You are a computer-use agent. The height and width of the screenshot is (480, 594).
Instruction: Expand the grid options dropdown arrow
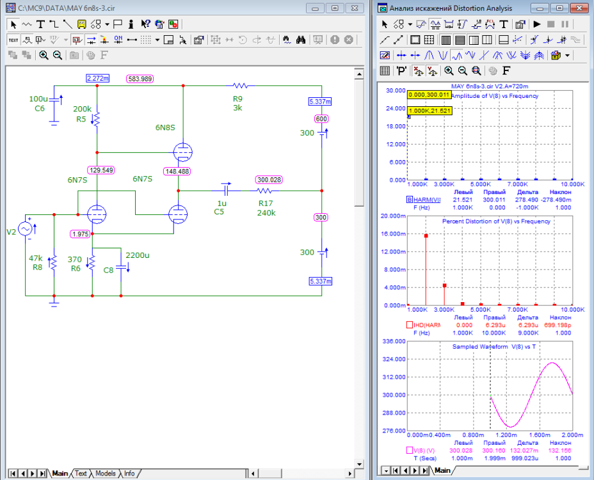158,40
